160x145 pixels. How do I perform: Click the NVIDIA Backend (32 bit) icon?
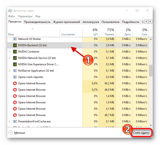click(x=15, y=45)
